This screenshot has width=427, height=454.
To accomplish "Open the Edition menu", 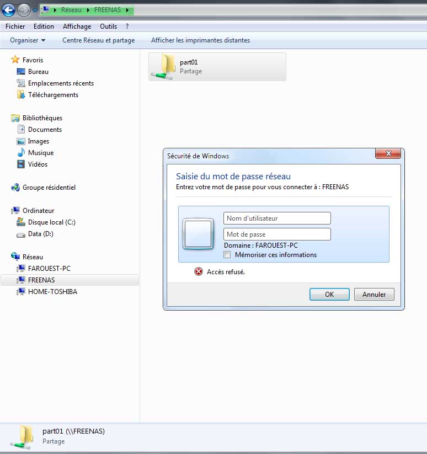I will pos(44,26).
